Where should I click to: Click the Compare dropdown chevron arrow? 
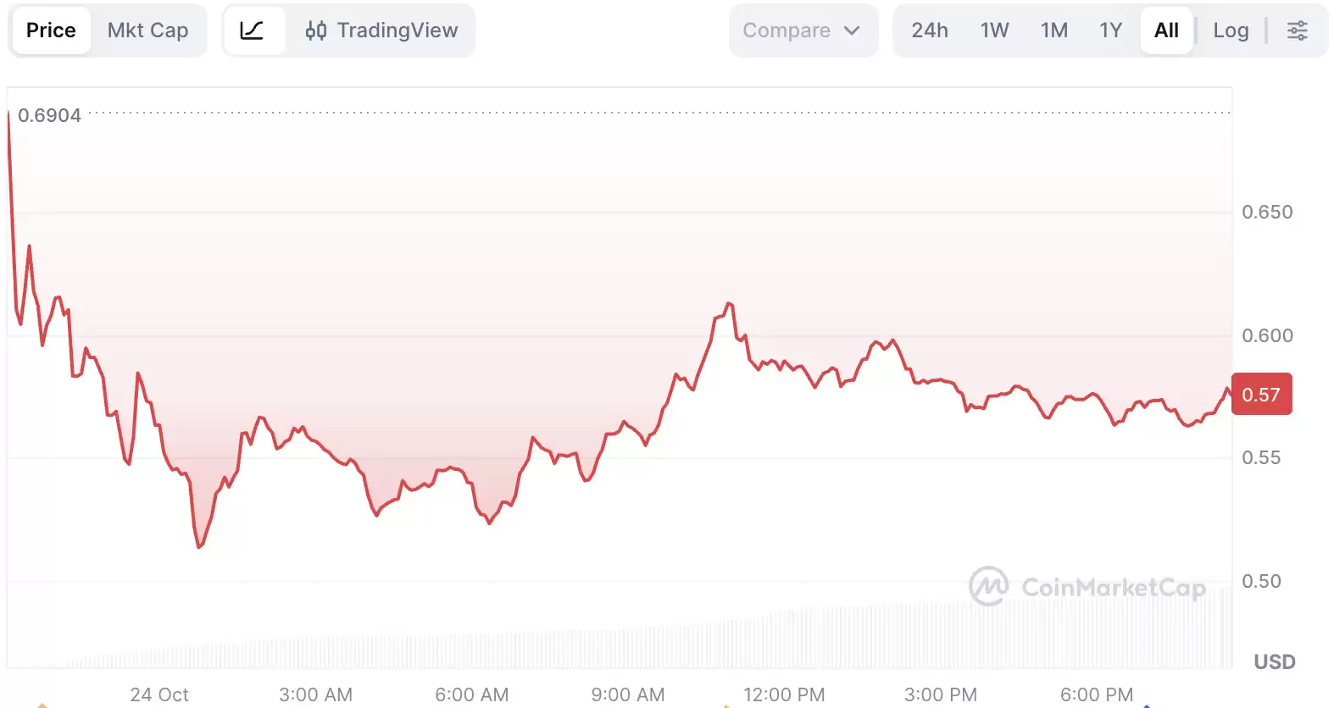(x=852, y=30)
